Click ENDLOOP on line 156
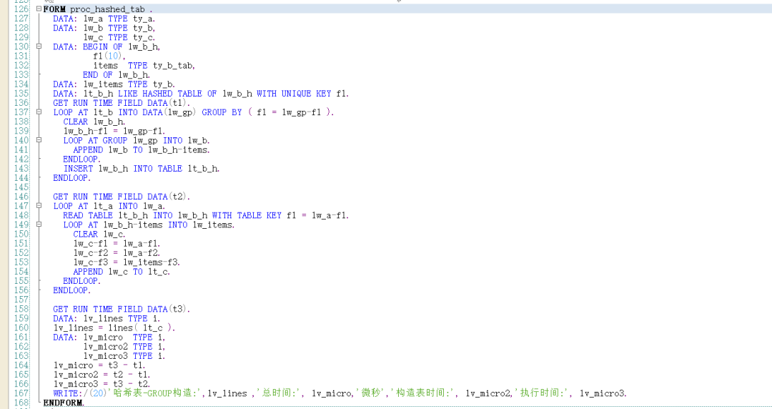This screenshot has width=772, height=409. point(71,290)
